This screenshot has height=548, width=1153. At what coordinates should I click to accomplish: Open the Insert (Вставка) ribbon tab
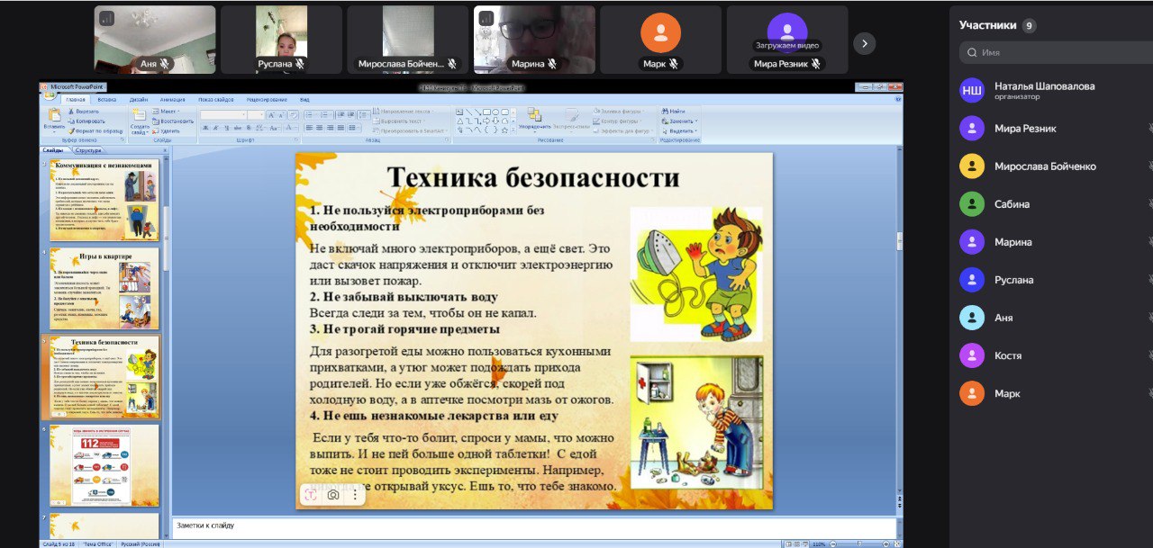pyautogui.click(x=106, y=99)
